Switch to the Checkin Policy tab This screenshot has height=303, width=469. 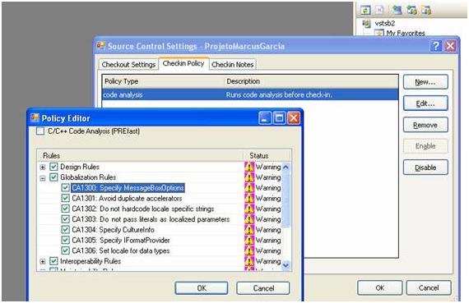(183, 63)
